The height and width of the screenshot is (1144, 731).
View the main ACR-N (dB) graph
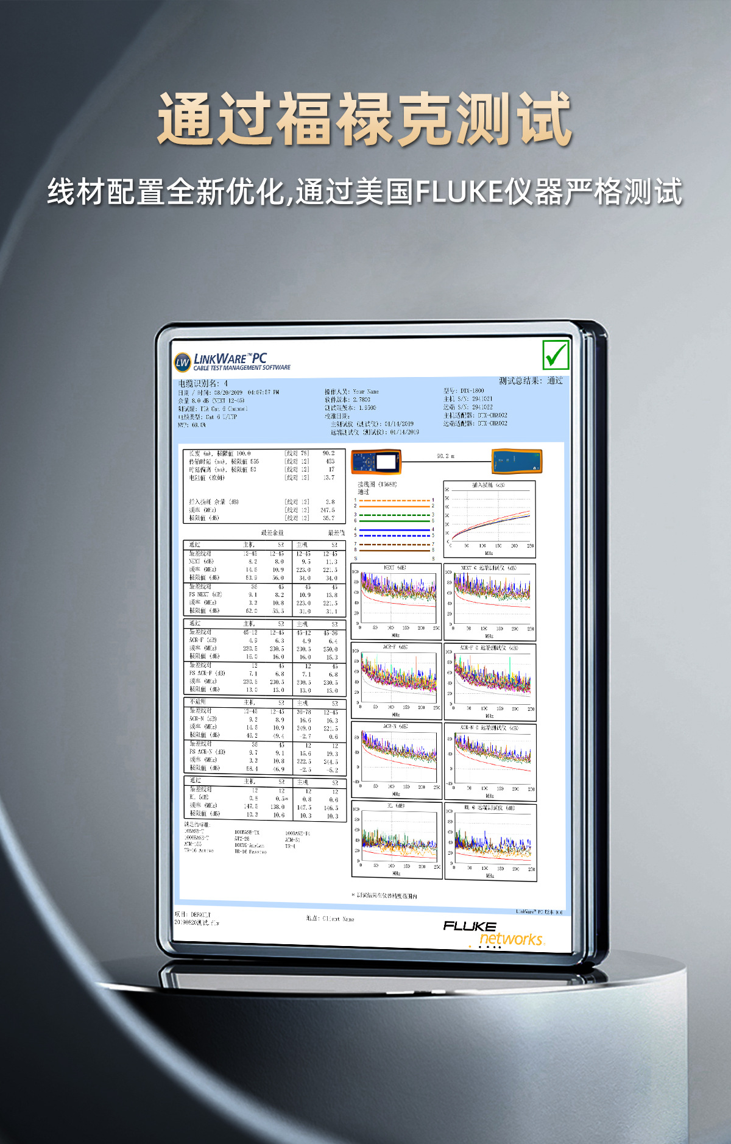coord(396,760)
